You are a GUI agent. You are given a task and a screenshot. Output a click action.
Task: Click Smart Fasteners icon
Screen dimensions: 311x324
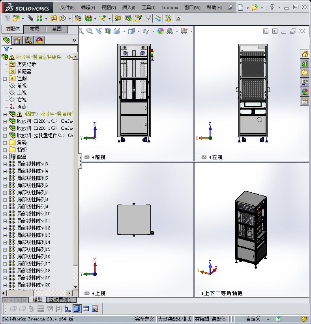coord(54,18)
